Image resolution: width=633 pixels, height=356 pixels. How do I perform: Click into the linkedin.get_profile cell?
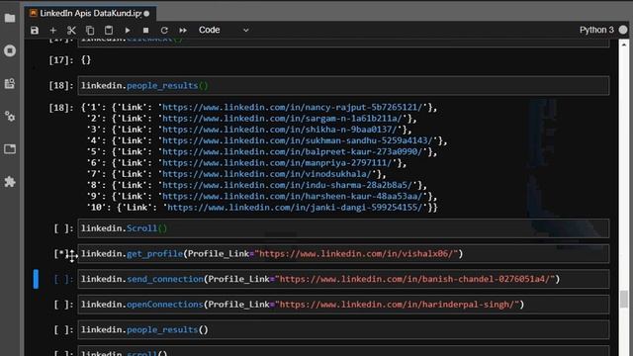[343, 254]
